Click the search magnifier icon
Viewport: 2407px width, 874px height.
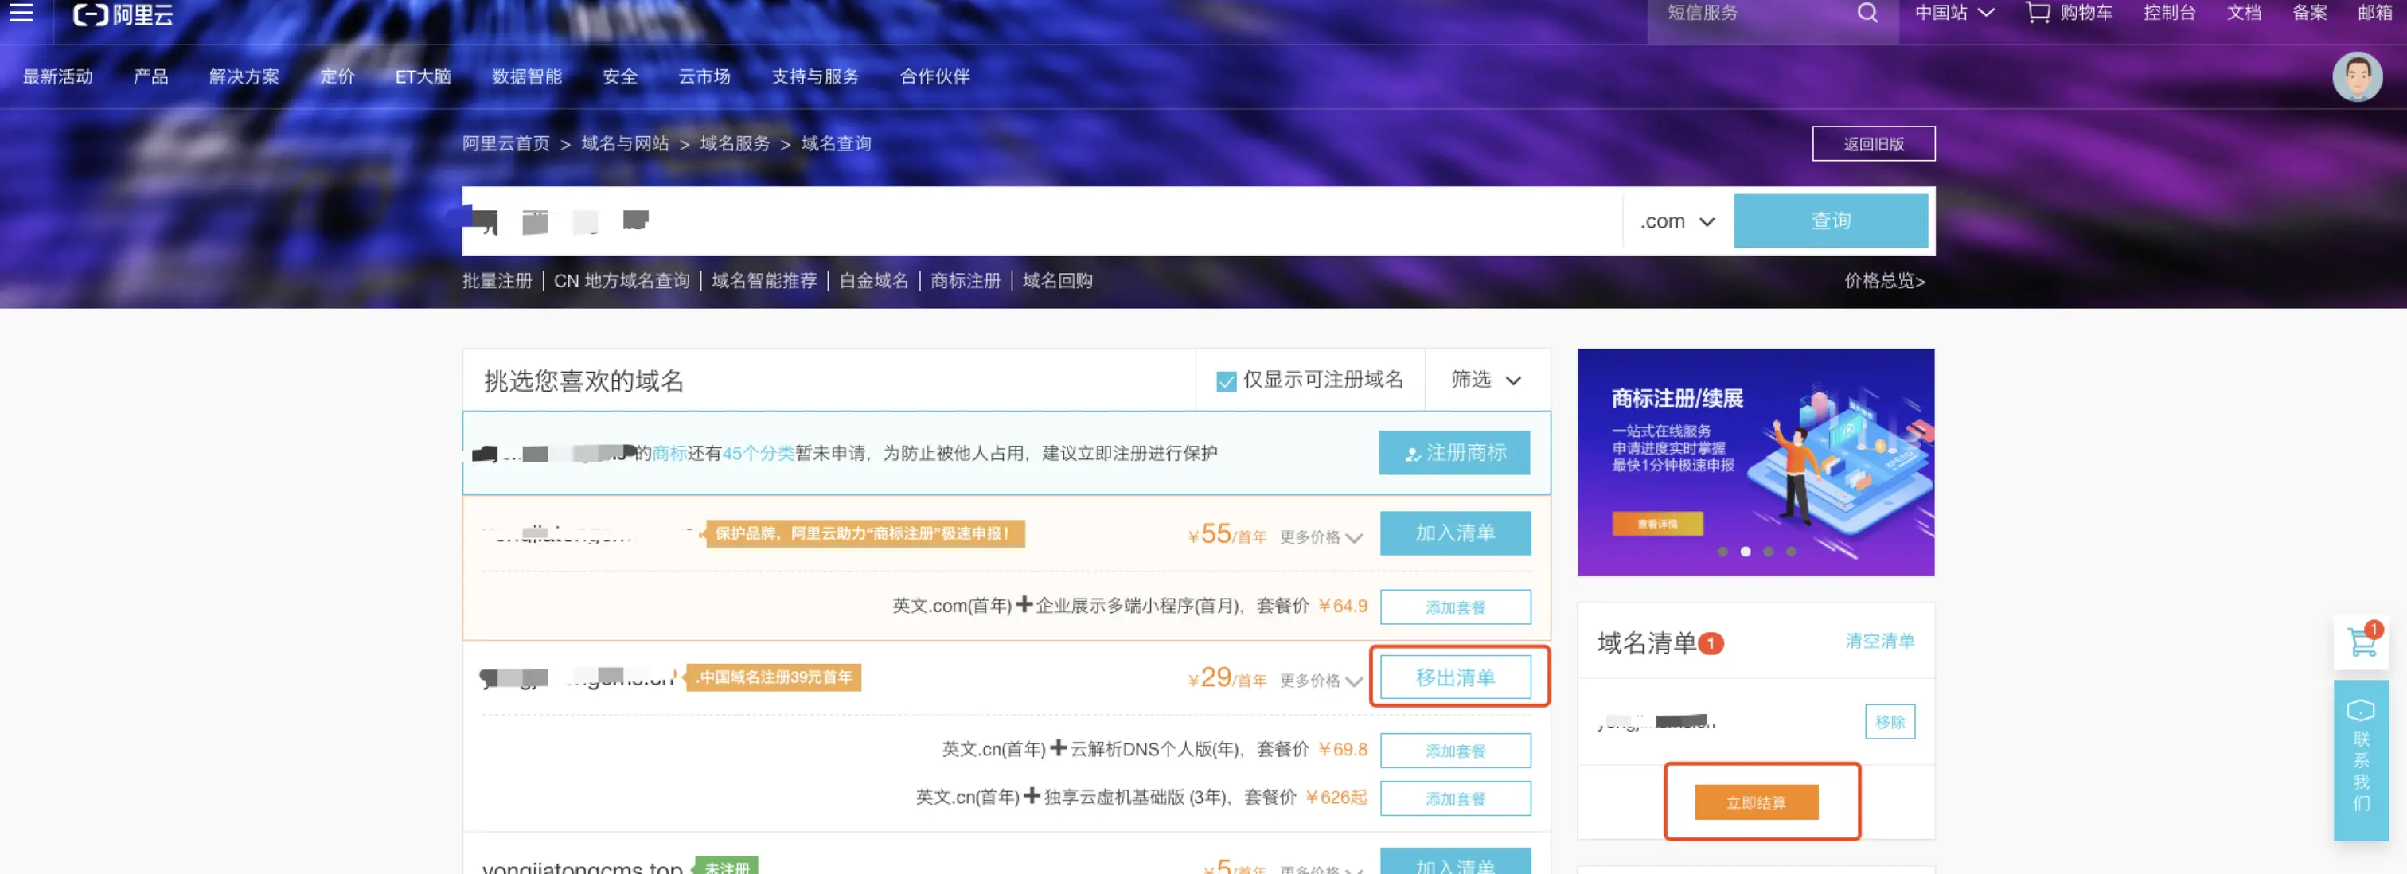click(1867, 13)
